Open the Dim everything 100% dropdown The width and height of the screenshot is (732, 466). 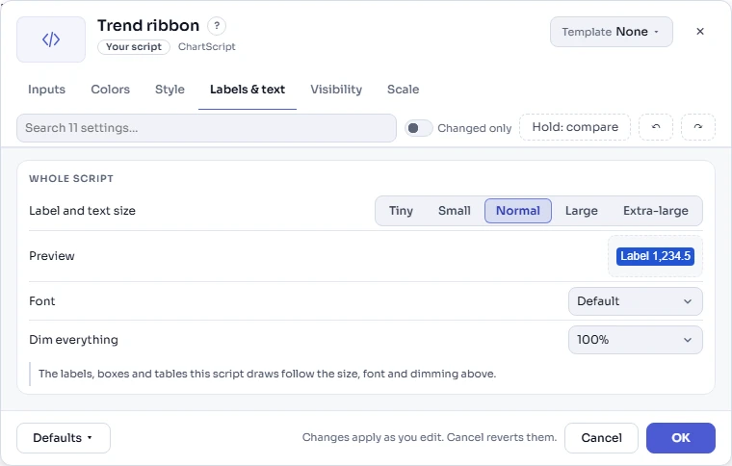tap(635, 340)
